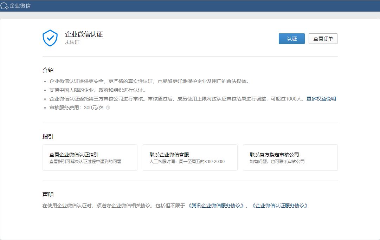This screenshot has height=240, width=380.
Task: Click the info icon beside 审核服务费用 300元/次
Action: [x=107, y=108]
